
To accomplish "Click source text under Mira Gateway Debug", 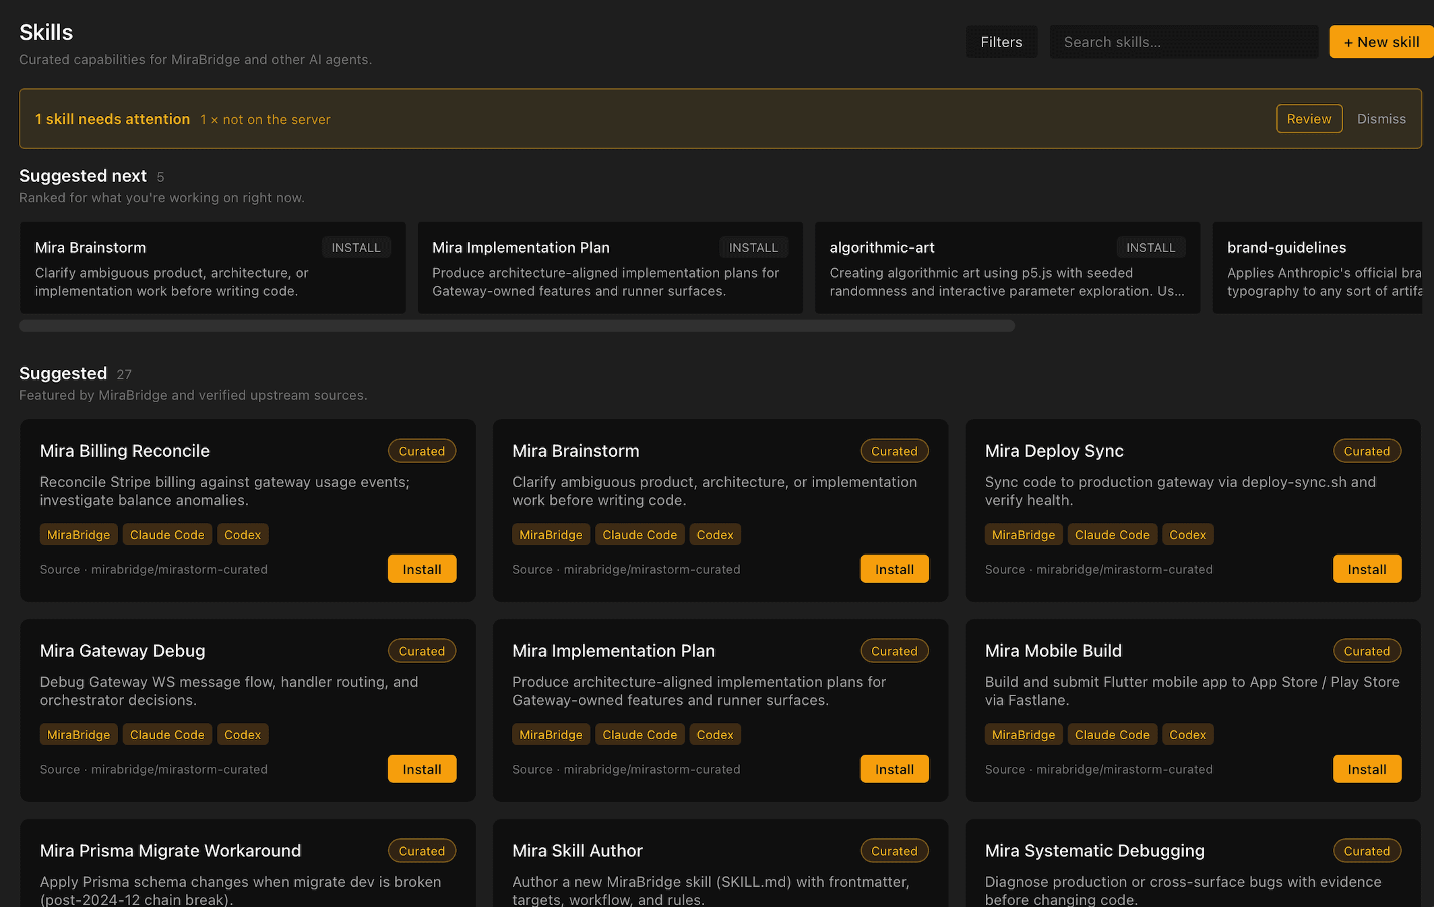I will (154, 770).
